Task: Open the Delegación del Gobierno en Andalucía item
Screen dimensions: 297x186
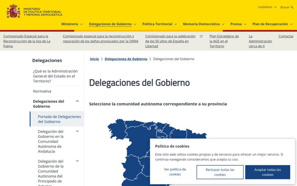Action: (51, 141)
